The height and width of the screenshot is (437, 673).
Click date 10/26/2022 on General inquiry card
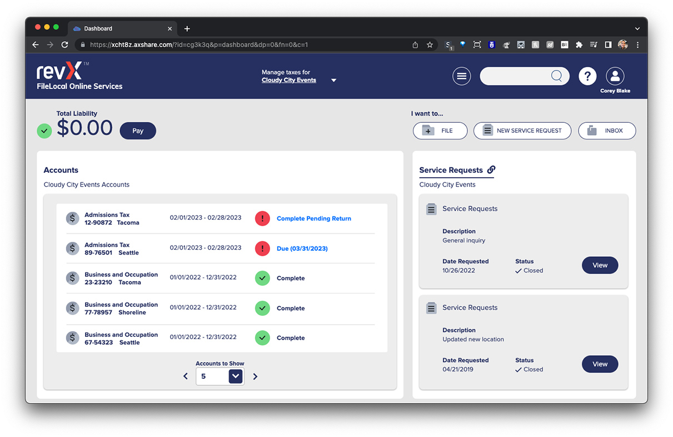coord(458,271)
